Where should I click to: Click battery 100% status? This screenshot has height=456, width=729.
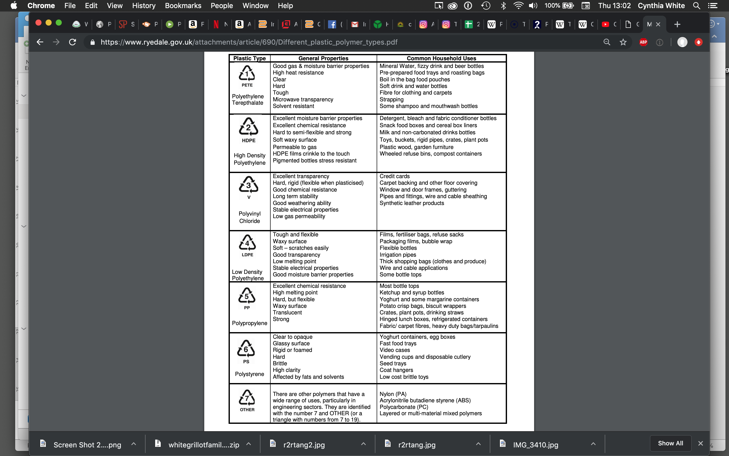559,5
